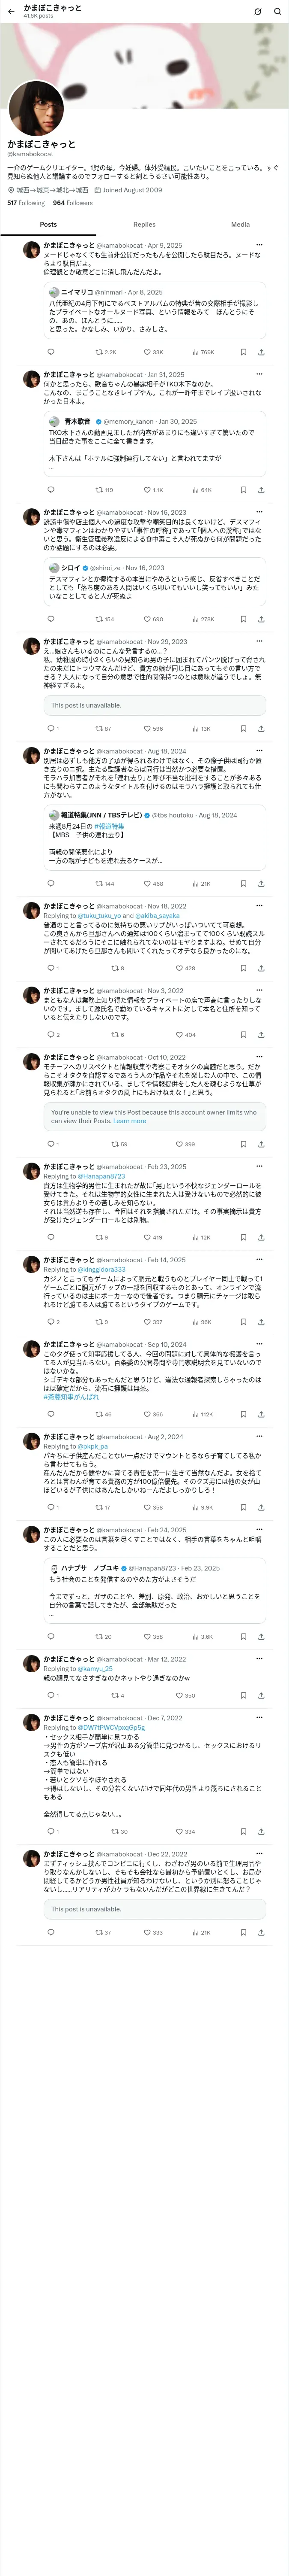Viewport: 289px width, 2576px height.
Task: Open more options on Apr 9, 2025 post
Action: [259, 245]
